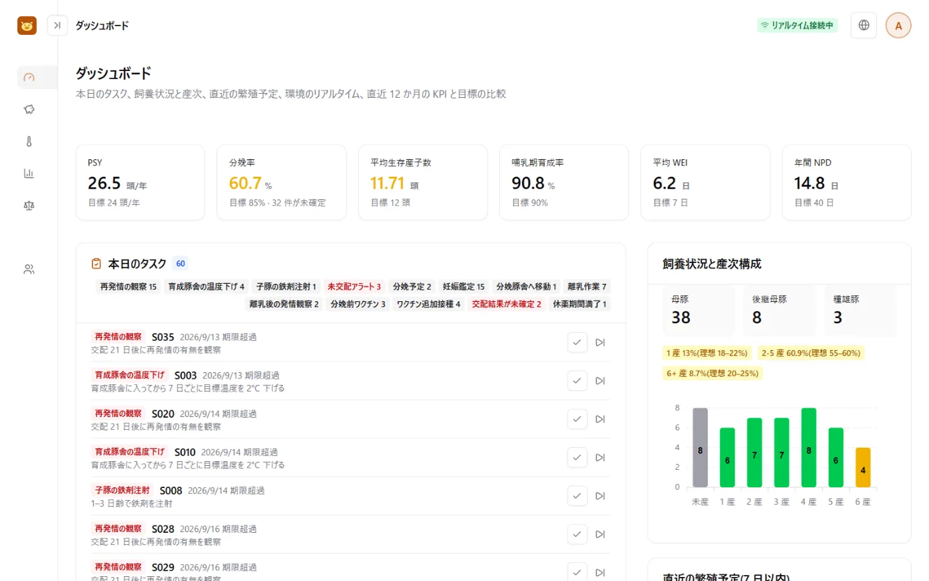The image size is (929, 581).
Task: Open the dashboard gauge icon in the sidebar
Action: (x=29, y=77)
